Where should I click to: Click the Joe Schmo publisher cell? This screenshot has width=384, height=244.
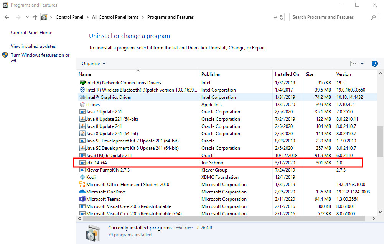coord(212,162)
